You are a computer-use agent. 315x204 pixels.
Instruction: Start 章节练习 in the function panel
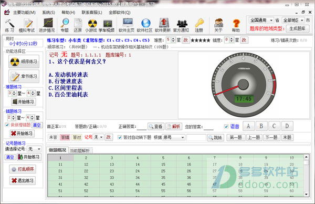(x=24, y=76)
